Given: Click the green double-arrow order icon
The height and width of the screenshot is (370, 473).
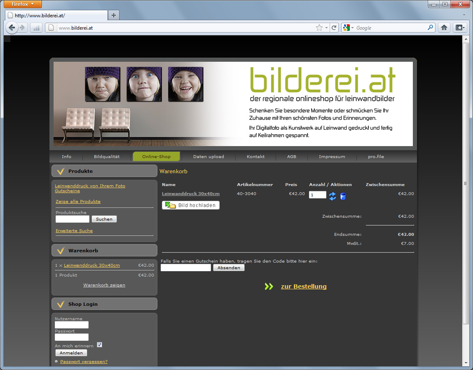Looking at the screenshot, I should pyautogui.click(x=269, y=286).
